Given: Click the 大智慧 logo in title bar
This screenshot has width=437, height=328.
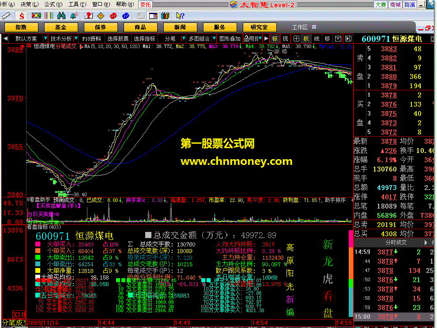Looking at the screenshot, I should [234, 4].
